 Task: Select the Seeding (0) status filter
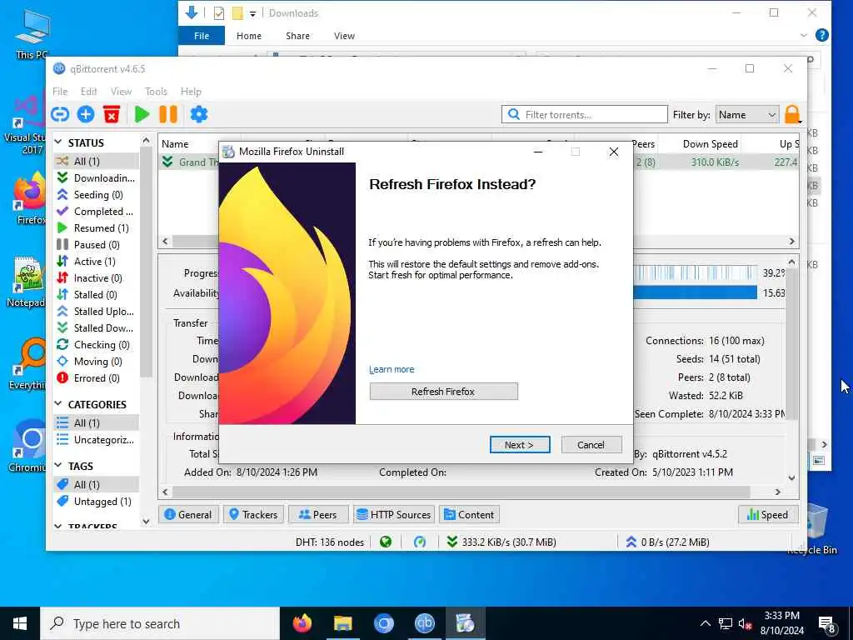tap(97, 195)
